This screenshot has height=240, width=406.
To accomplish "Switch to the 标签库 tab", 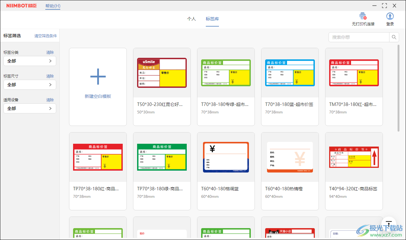I will click(212, 19).
